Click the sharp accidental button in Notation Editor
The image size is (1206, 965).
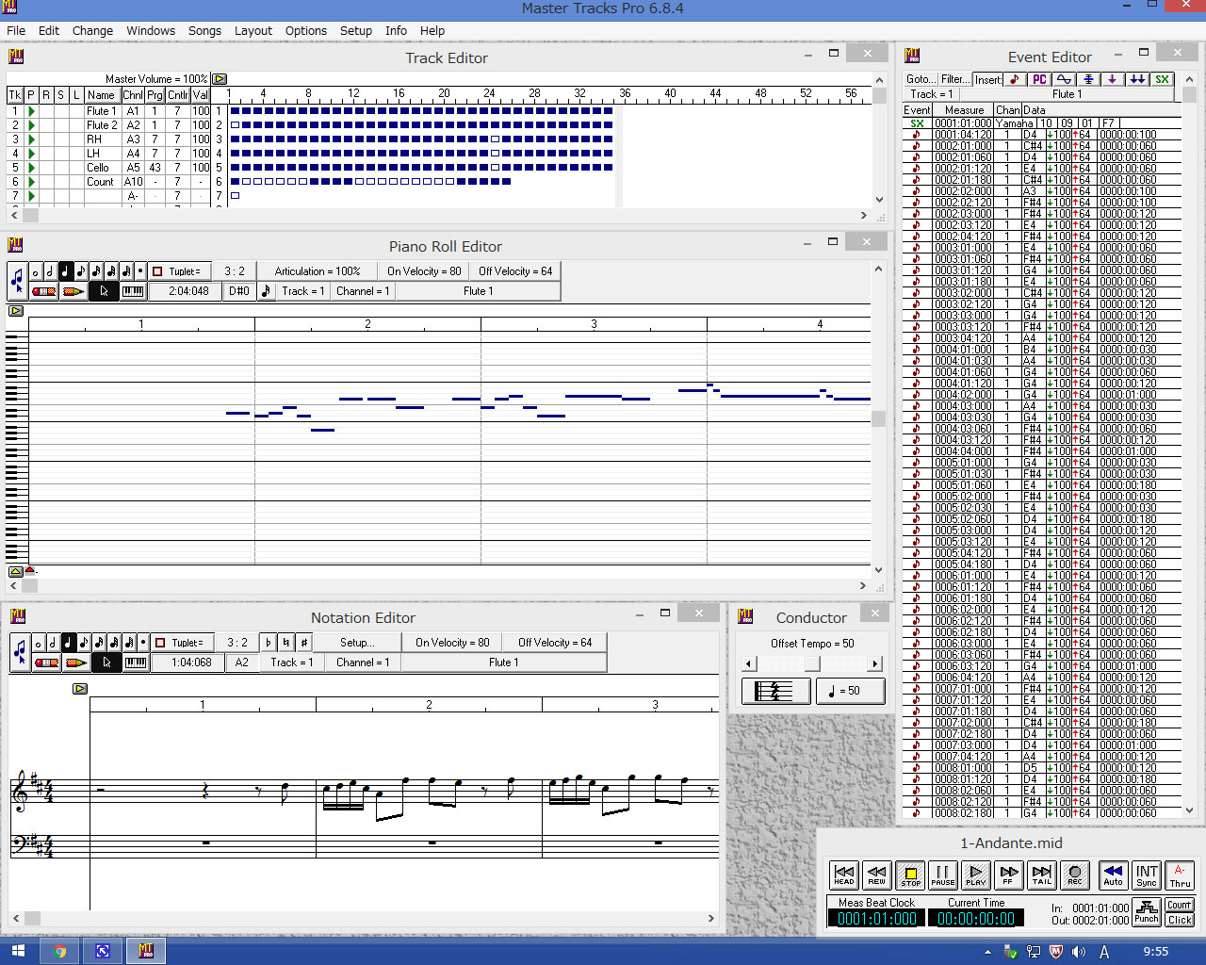pos(303,643)
